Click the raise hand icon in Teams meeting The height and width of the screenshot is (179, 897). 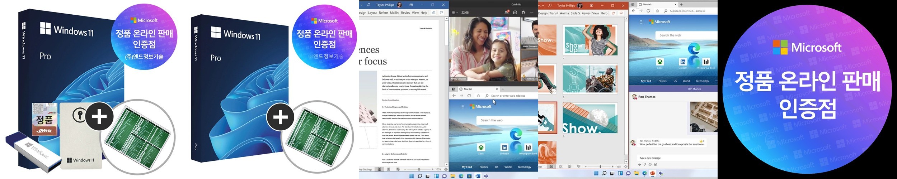pos(523,13)
